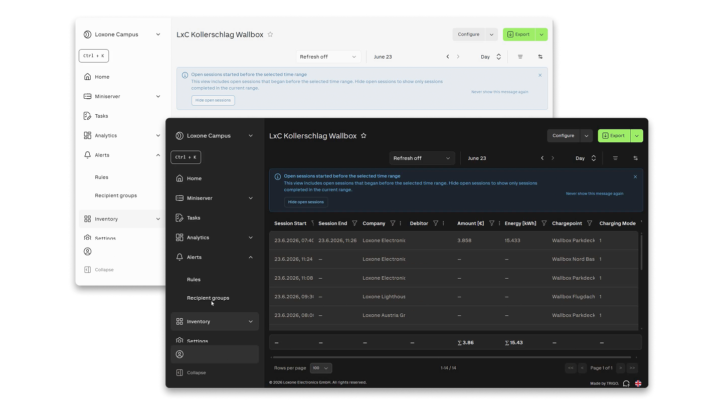Open Configure dropdown arrow in dark window
This screenshot has width=722, height=406.
(586, 136)
